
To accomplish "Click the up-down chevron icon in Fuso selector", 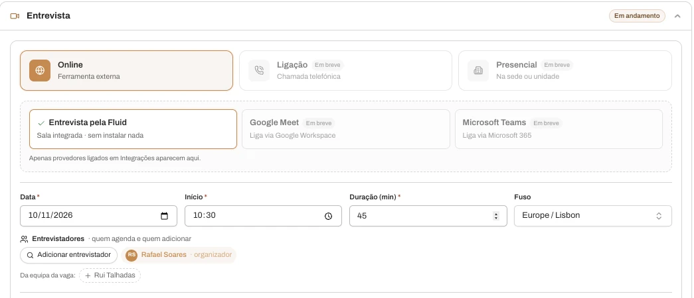I will coord(659,216).
